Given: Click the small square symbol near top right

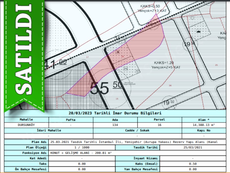Looking at the screenshot, I should coord(192,18).
